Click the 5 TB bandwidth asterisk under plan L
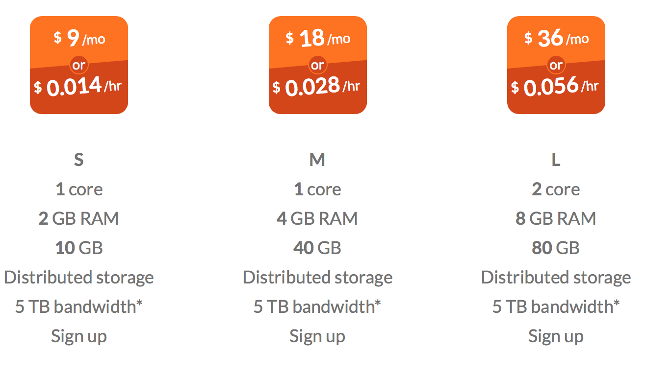 [618, 304]
